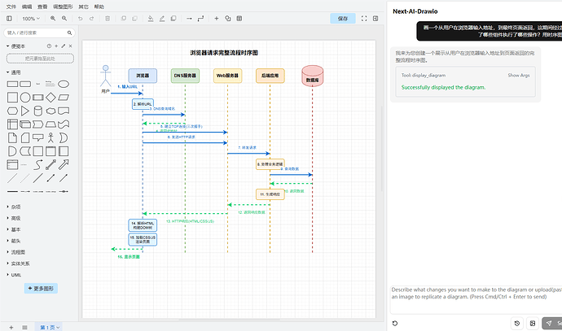Open the pages list icon at bottom
The height and width of the screenshot is (331, 562).
(x=24, y=327)
